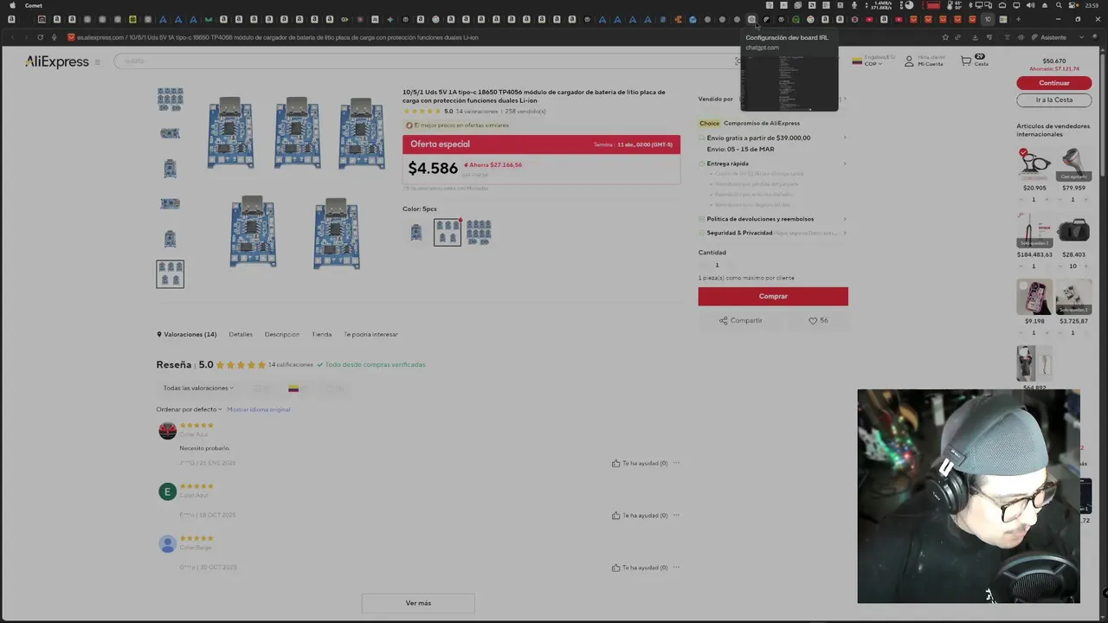Go back with the browser back arrow
1108x623 pixels.
pyautogui.click(x=13, y=37)
